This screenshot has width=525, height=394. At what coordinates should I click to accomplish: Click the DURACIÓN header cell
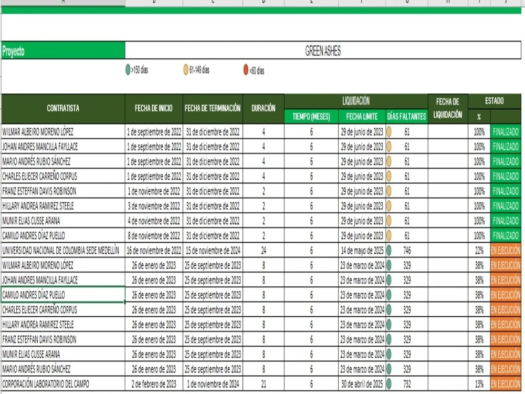pyautogui.click(x=264, y=109)
